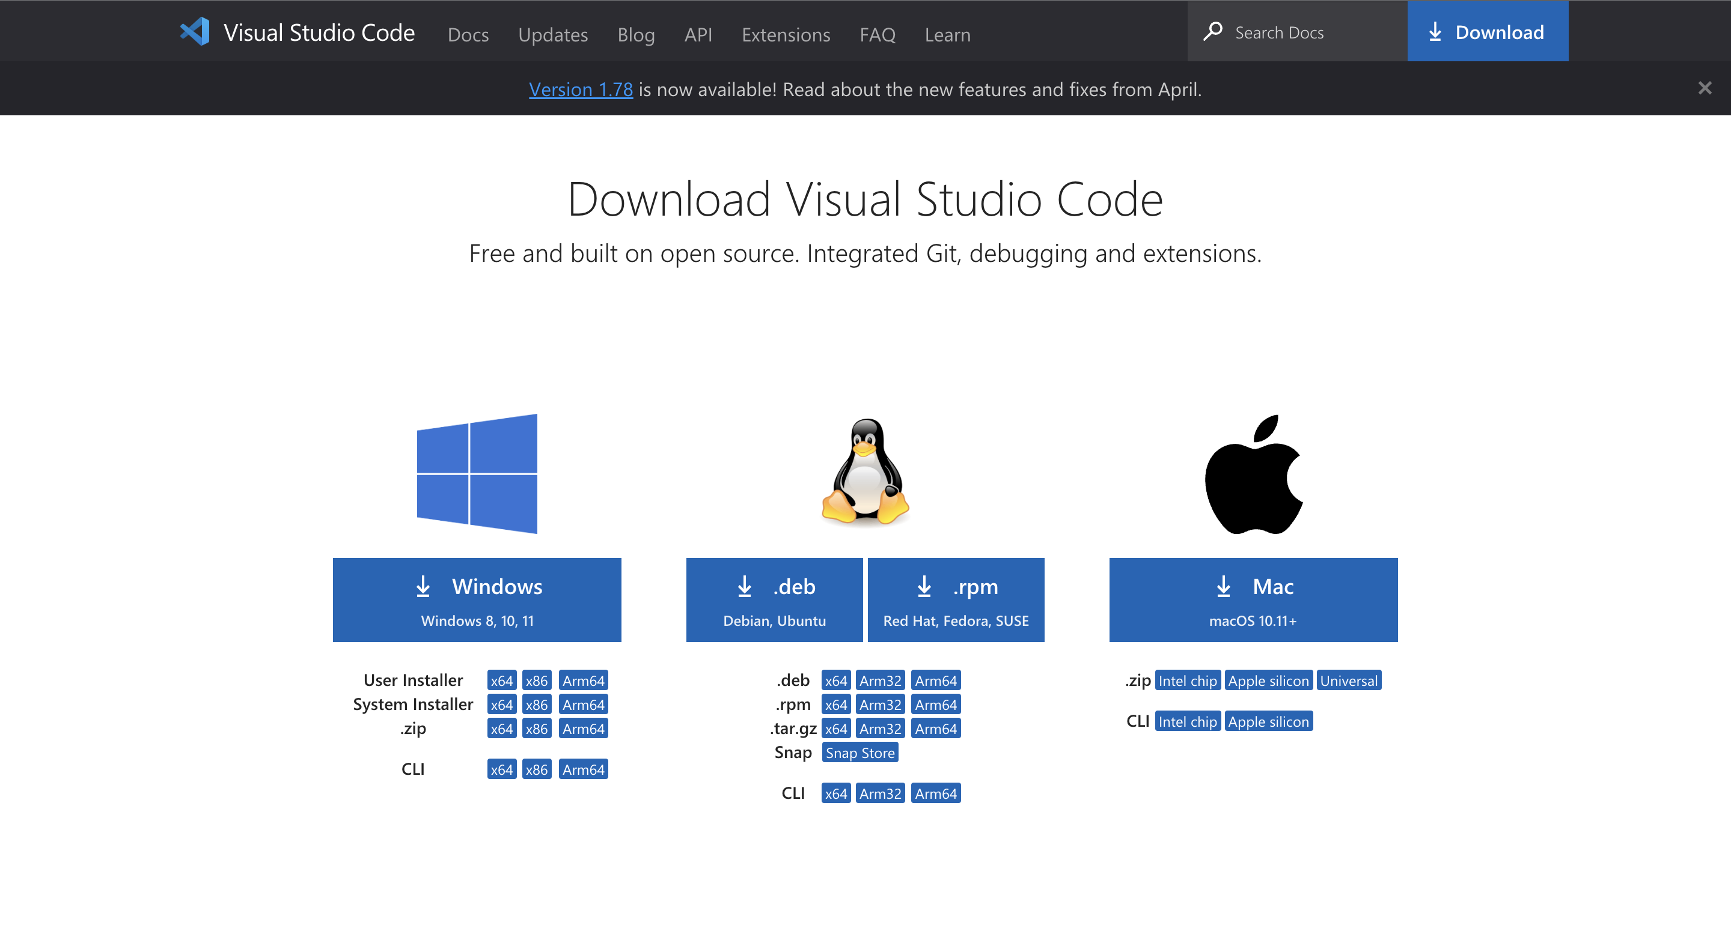This screenshot has width=1731, height=949.
Task: Download Linux CLI Arm32
Action: 881,794
